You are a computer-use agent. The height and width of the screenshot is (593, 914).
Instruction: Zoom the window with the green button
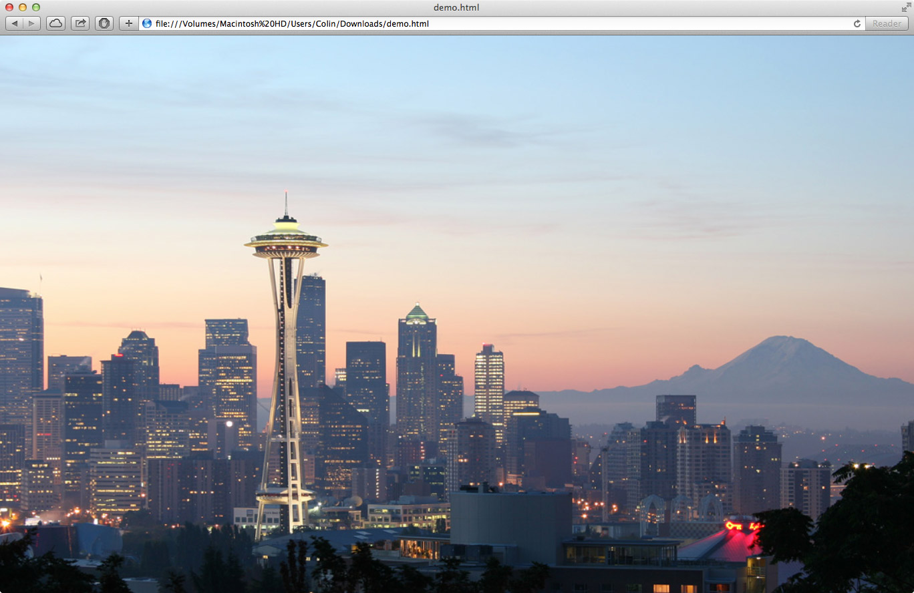pyautogui.click(x=36, y=7)
